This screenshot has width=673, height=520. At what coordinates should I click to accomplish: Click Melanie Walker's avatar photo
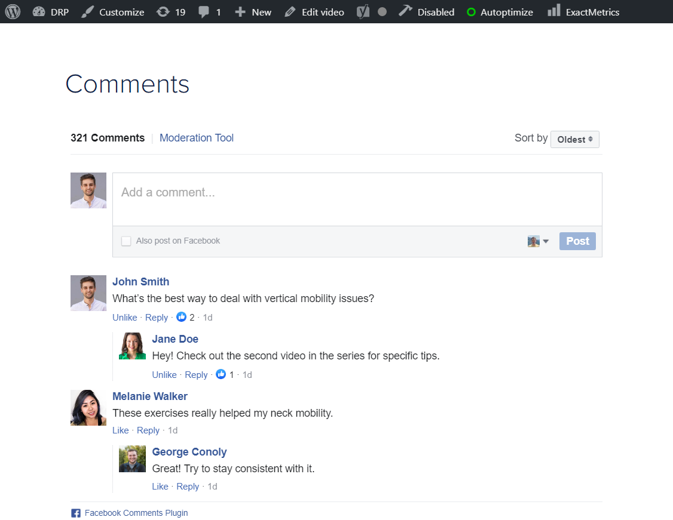pyautogui.click(x=88, y=408)
